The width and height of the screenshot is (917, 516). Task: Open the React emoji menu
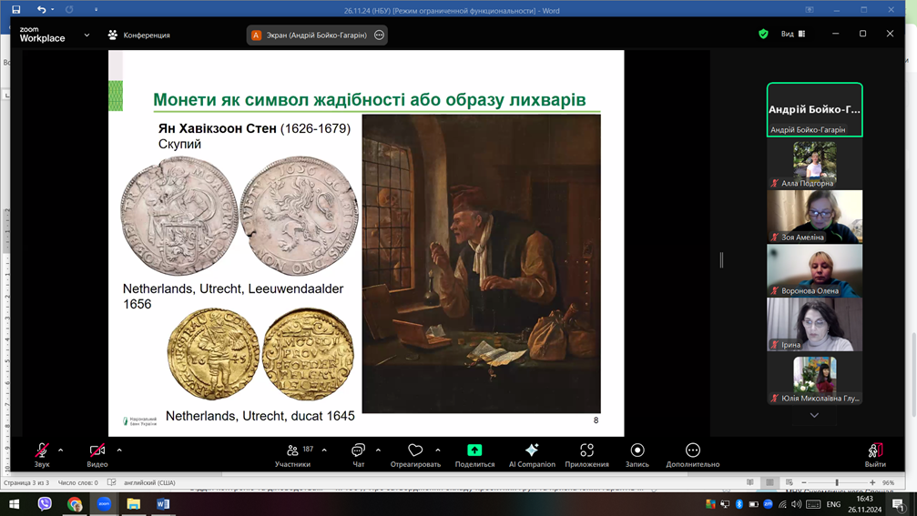[415, 450]
